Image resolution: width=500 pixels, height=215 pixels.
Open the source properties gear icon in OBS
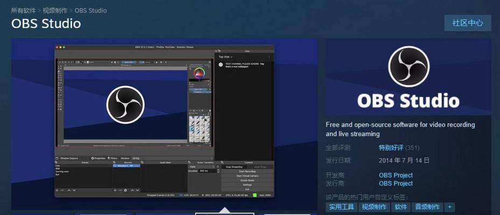click(125, 190)
